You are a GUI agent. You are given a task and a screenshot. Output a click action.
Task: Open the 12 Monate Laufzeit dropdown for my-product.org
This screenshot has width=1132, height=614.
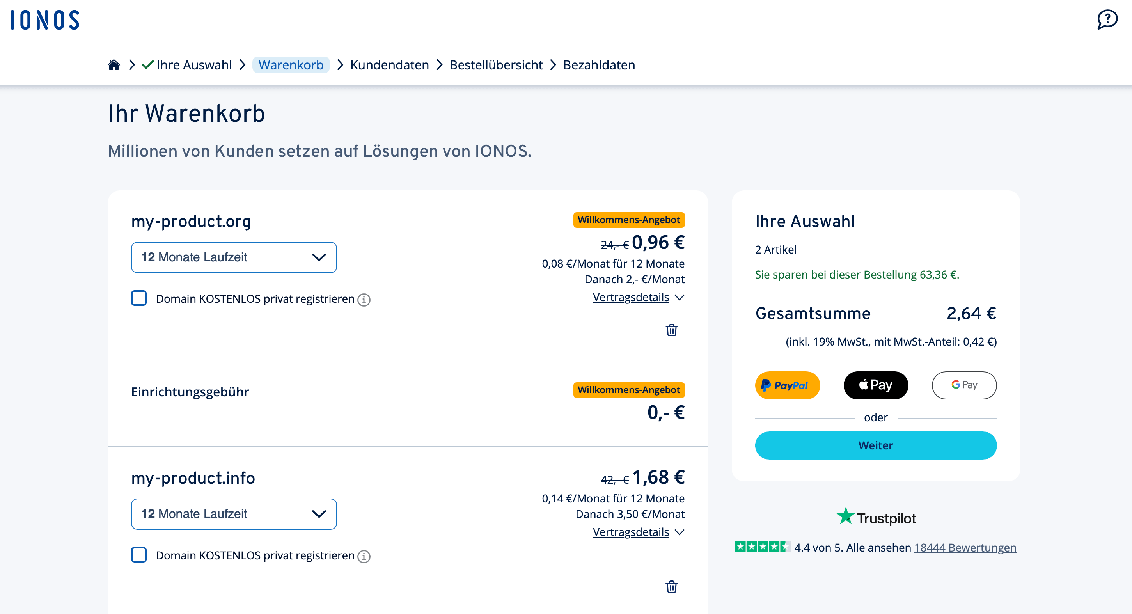tap(233, 257)
